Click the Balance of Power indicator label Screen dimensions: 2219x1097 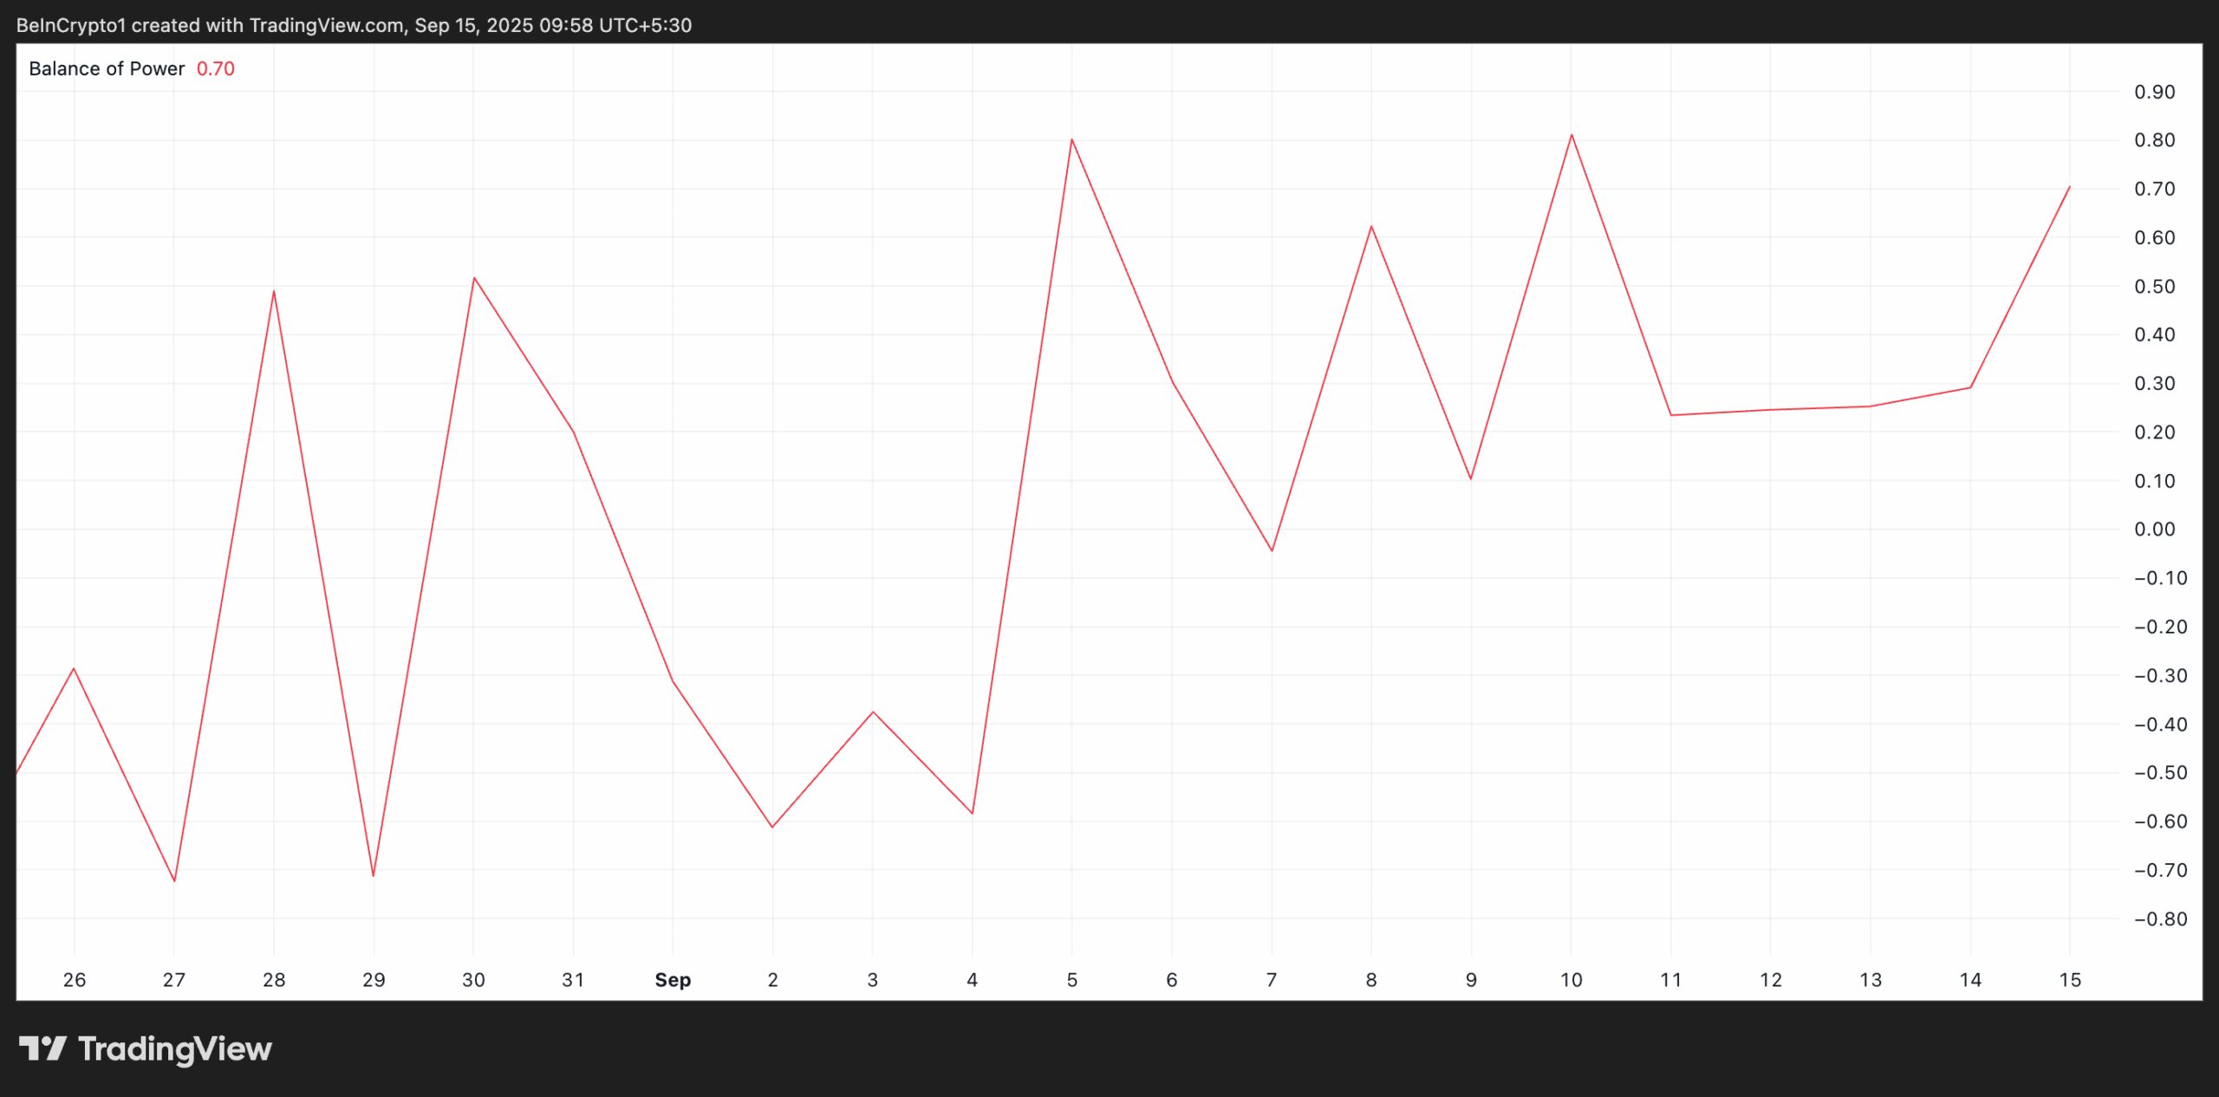point(107,68)
